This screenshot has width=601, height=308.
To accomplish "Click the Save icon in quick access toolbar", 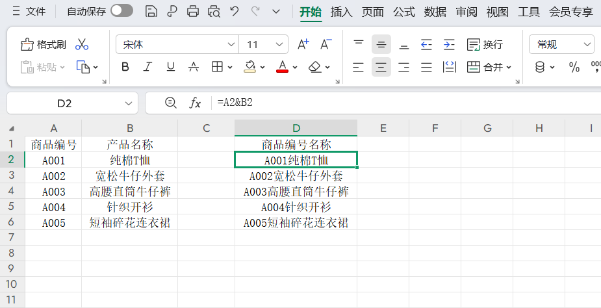I will pyautogui.click(x=151, y=11).
